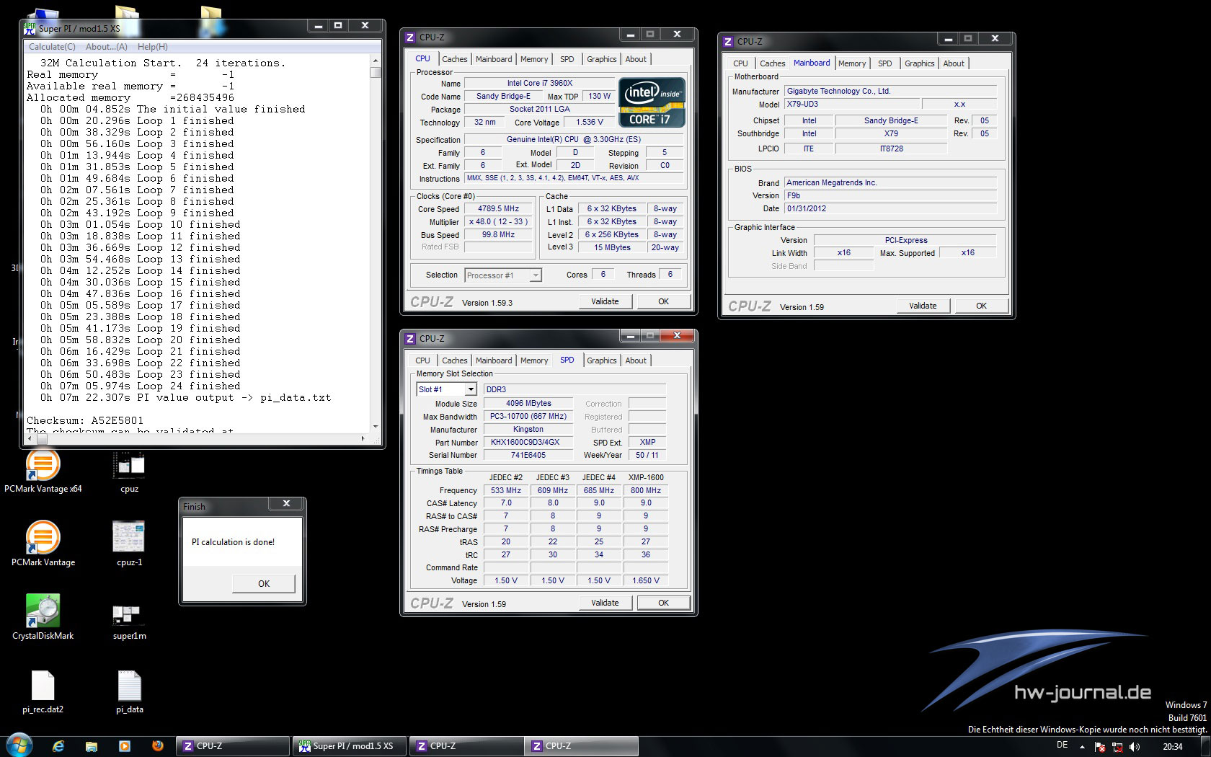Click the Windows Start orb
Viewport: 1211px width, 757px height.
(x=19, y=745)
